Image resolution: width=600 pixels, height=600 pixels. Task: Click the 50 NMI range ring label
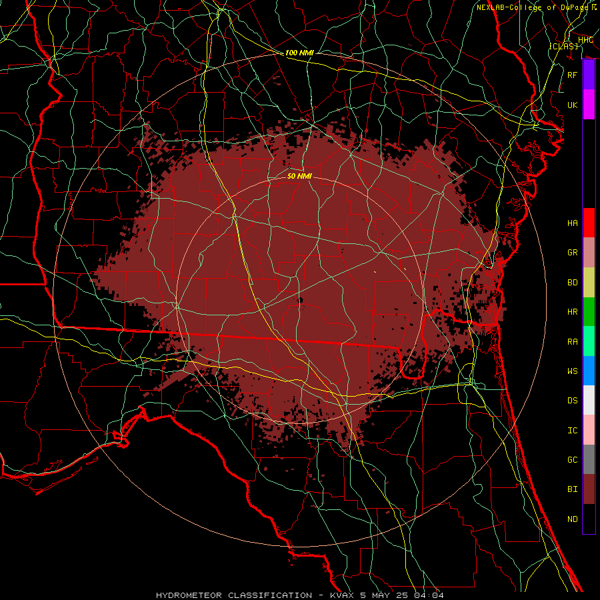tap(299, 176)
